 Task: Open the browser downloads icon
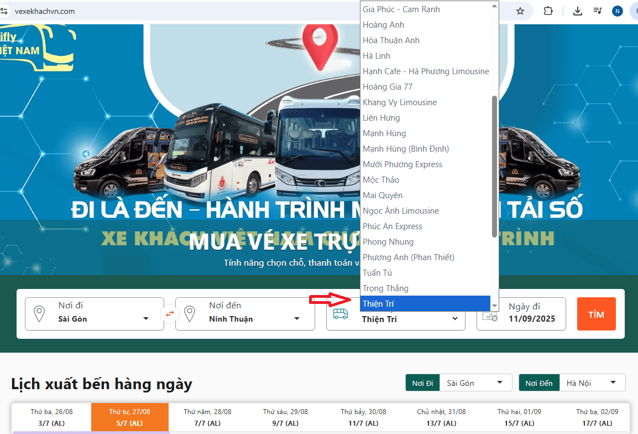click(x=577, y=11)
